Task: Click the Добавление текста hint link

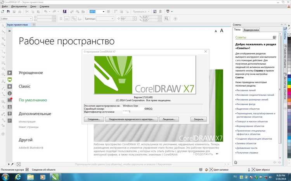Action: (x=247, y=148)
